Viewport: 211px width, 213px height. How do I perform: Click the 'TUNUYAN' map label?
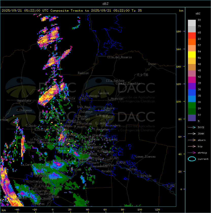tap(54, 197)
